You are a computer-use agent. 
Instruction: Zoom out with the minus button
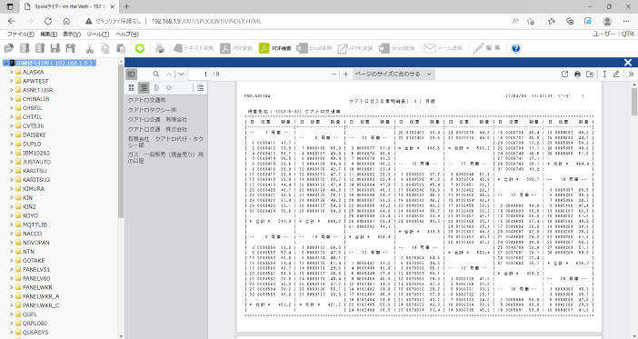334,74
